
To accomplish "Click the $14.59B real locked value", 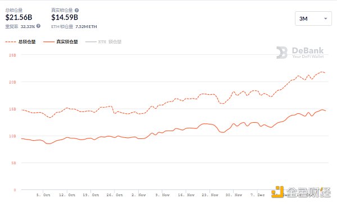I will point(65,17).
